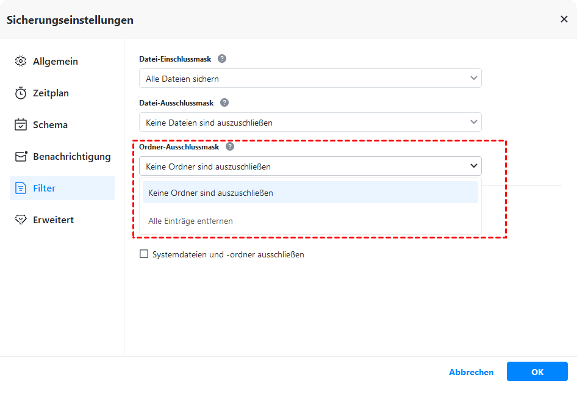Click the Abbrechen button
This screenshot has width=577, height=394.
click(x=471, y=372)
